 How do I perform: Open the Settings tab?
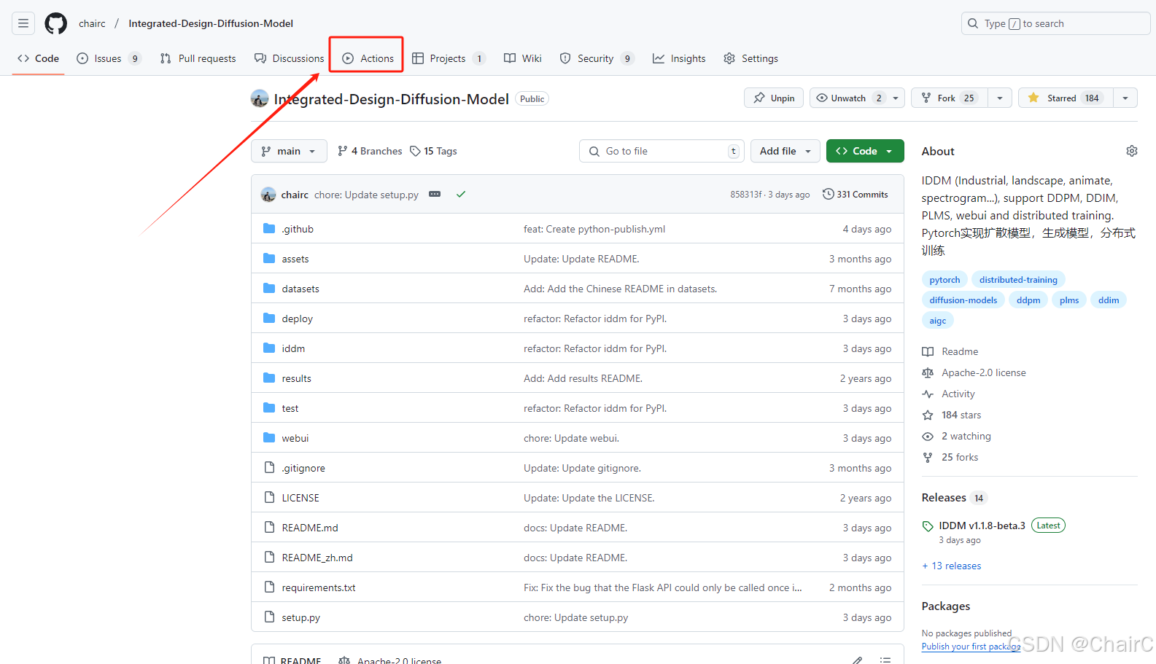[751, 58]
